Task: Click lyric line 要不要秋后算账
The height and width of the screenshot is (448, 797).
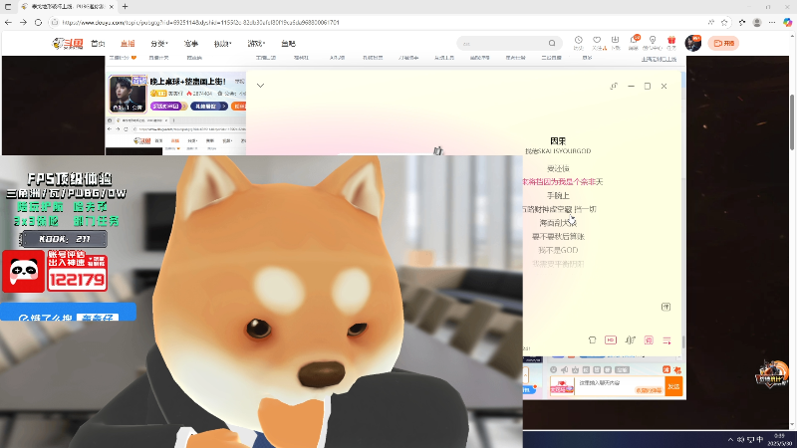Action: tap(558, 237)
